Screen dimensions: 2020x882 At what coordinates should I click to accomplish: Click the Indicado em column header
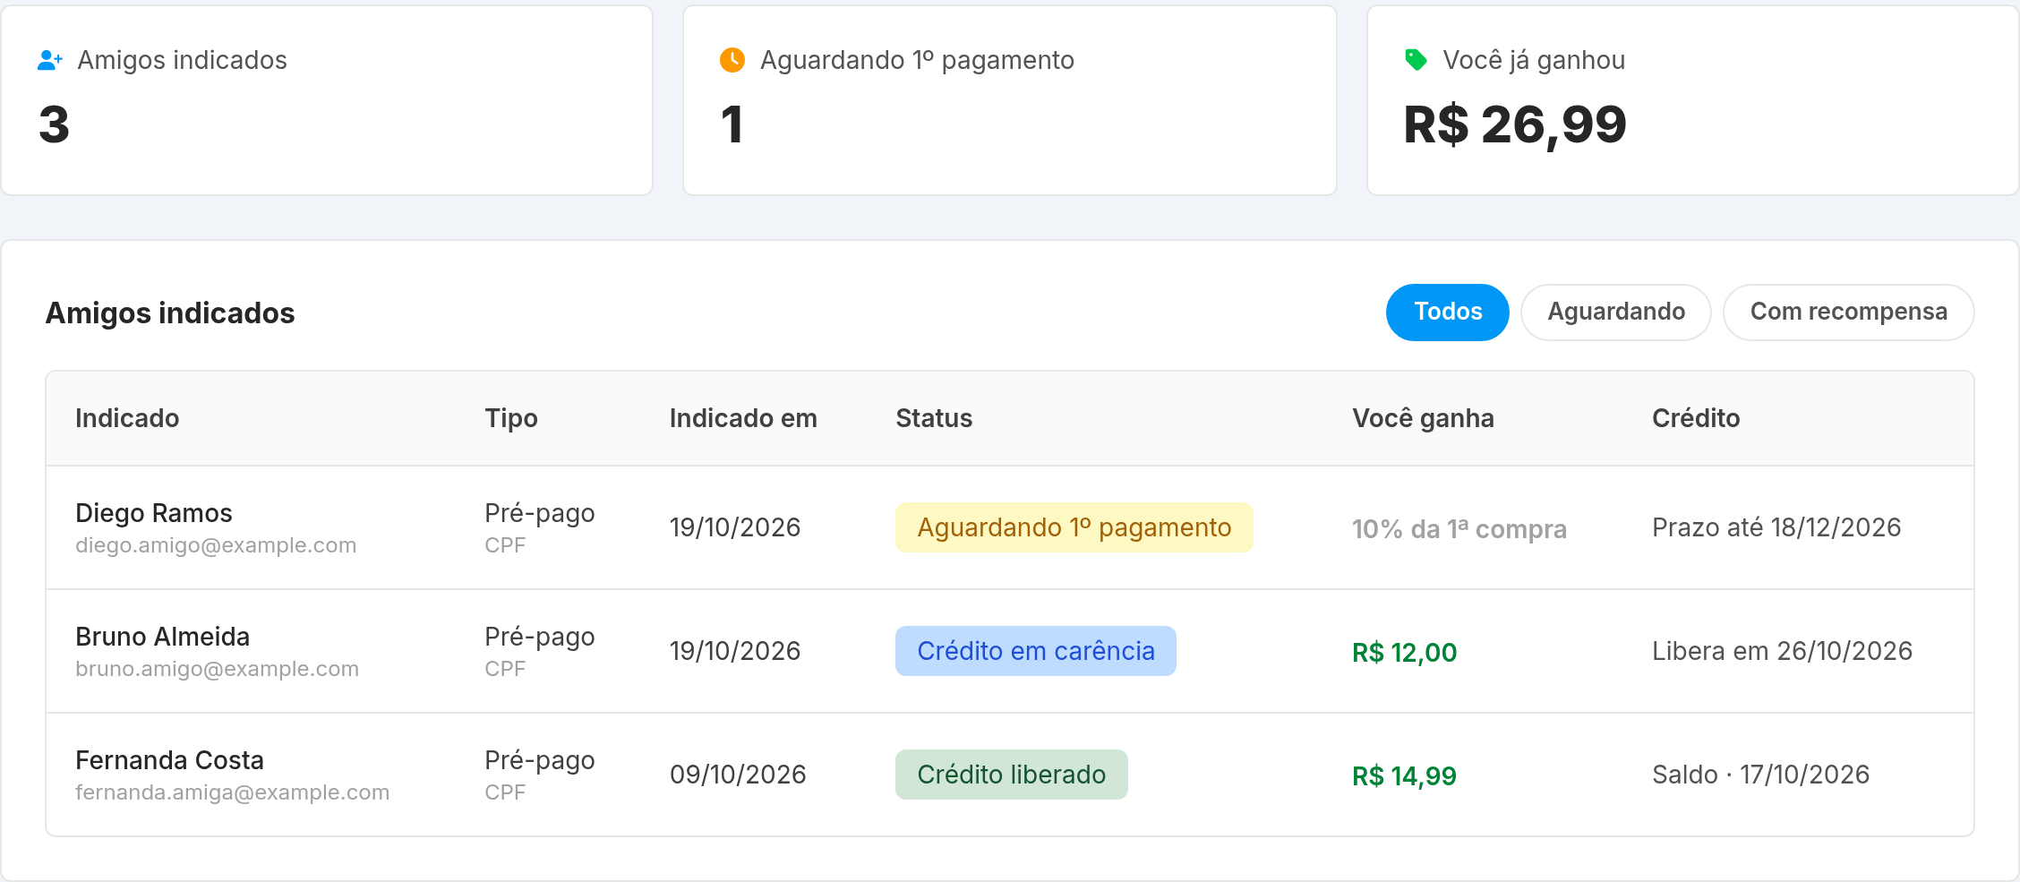(743, 418)
